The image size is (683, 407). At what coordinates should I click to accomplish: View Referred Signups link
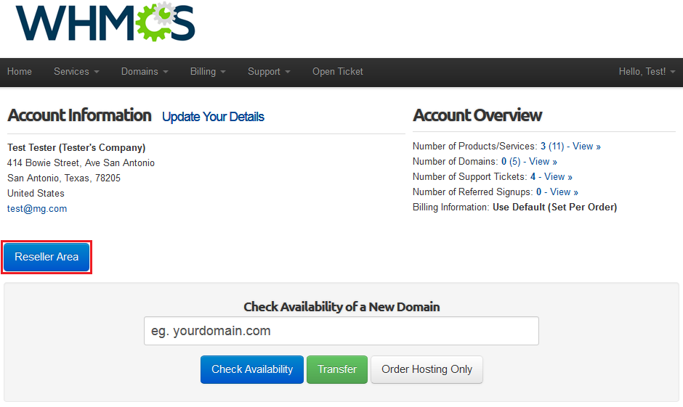(557, 192)
